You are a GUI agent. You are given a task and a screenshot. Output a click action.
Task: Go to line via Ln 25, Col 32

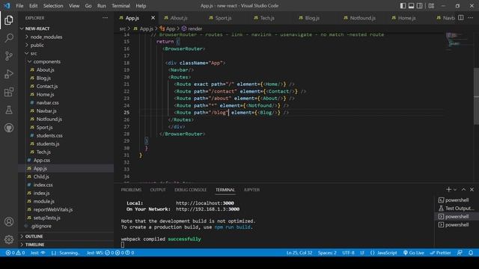[299, 253]
